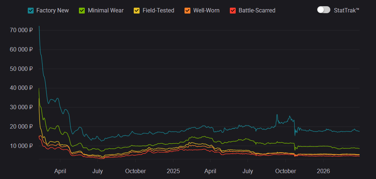376x179 pixels.
Task: Disable the Field-Tested series checkbox
Action: pos(136,10)
